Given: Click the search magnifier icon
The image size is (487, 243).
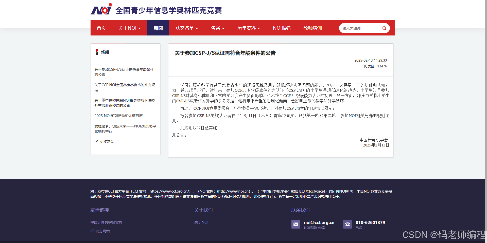Looking at the screenshot, I should coord(384,28).
